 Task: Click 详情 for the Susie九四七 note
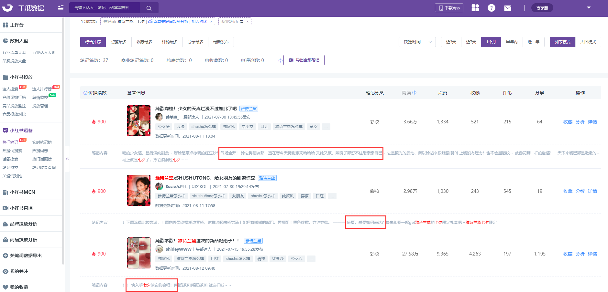coord(592,191)
